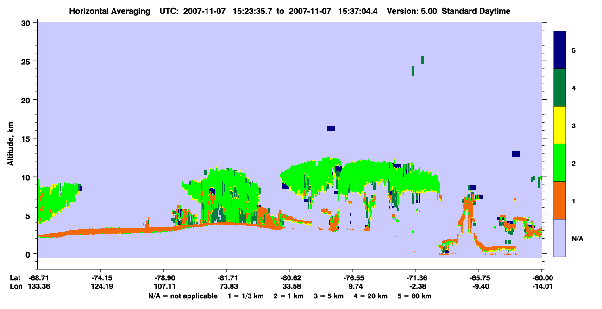
Task: Click the legend text '1 = 1/3 km'
Action: [245, 296]
